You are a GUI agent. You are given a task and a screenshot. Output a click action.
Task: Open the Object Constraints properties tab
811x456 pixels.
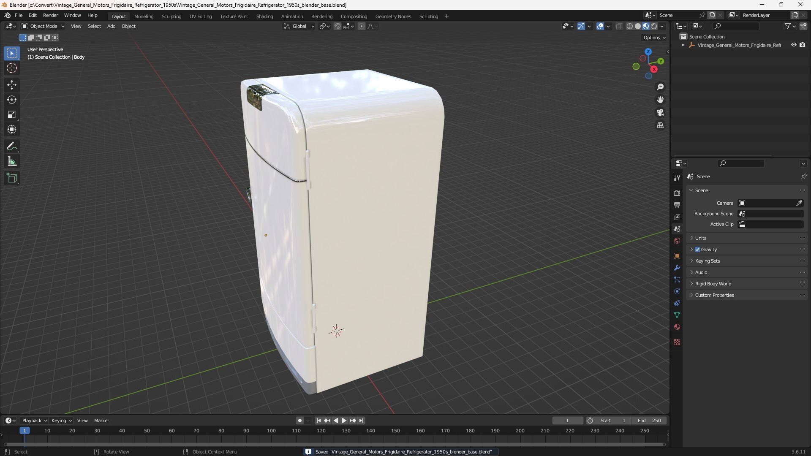[x=677, y=303]
